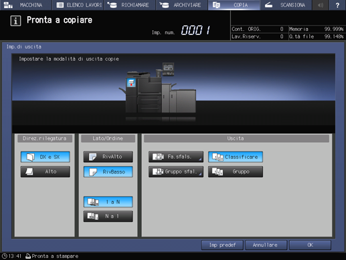Click the Lav.Riserv. counter
This screenshot has height=260, width=346.
[258, 36]
